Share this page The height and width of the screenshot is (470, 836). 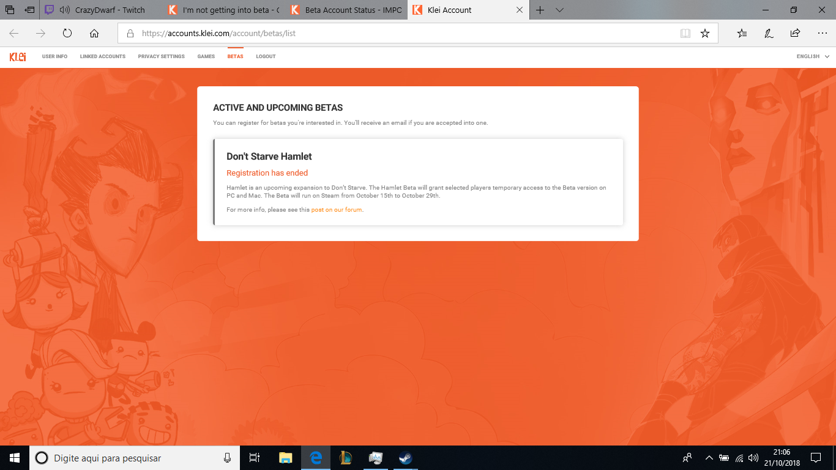[795, 34]
